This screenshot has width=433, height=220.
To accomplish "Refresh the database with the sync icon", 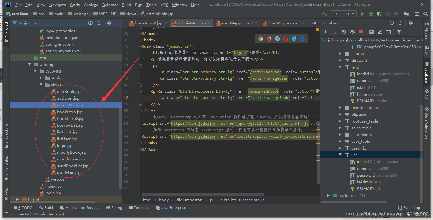I will point(344,32).
